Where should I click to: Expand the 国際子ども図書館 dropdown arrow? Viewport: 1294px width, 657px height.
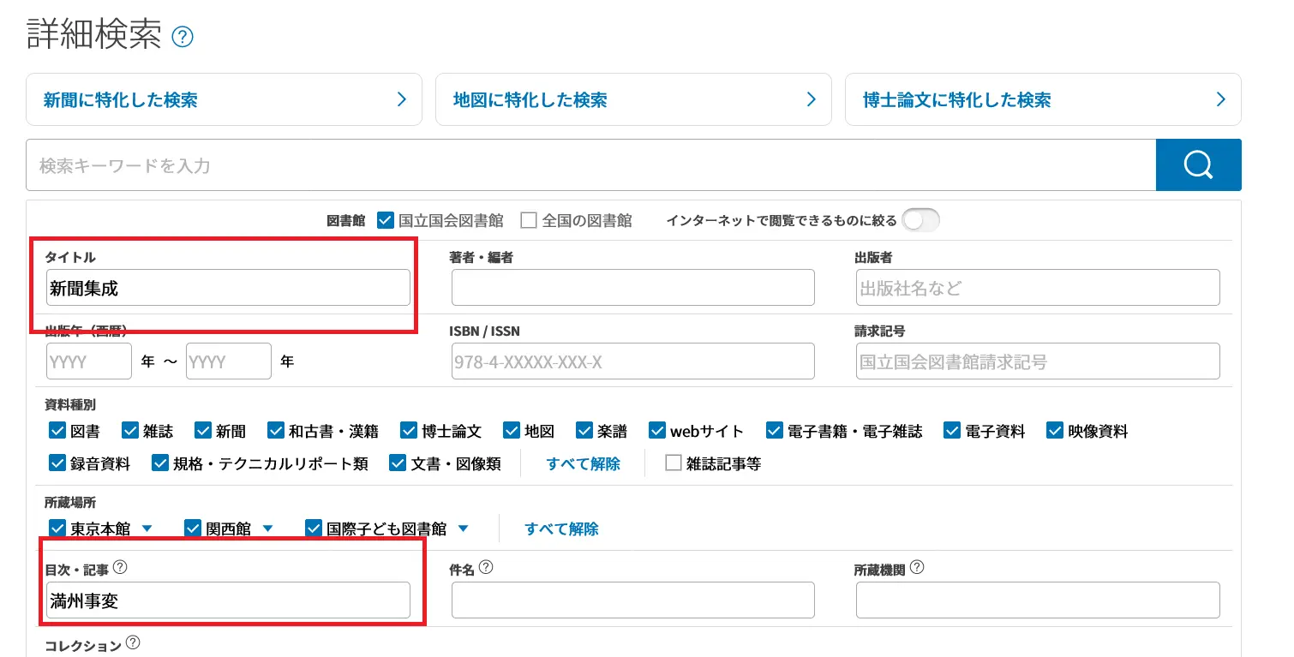[464, 529]
